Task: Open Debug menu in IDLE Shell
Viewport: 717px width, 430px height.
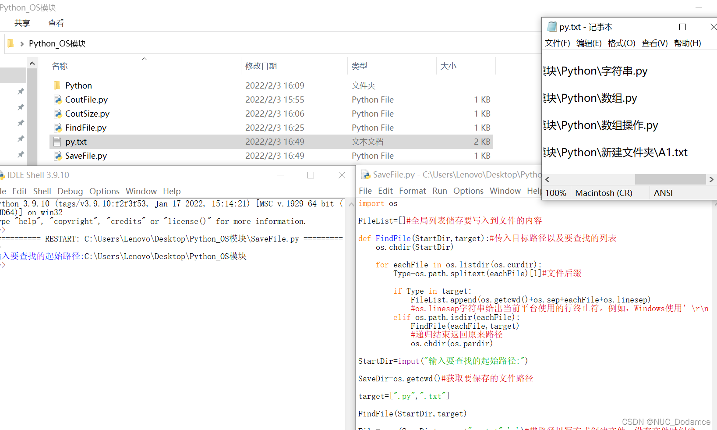Action: click(x=70, y=191)
